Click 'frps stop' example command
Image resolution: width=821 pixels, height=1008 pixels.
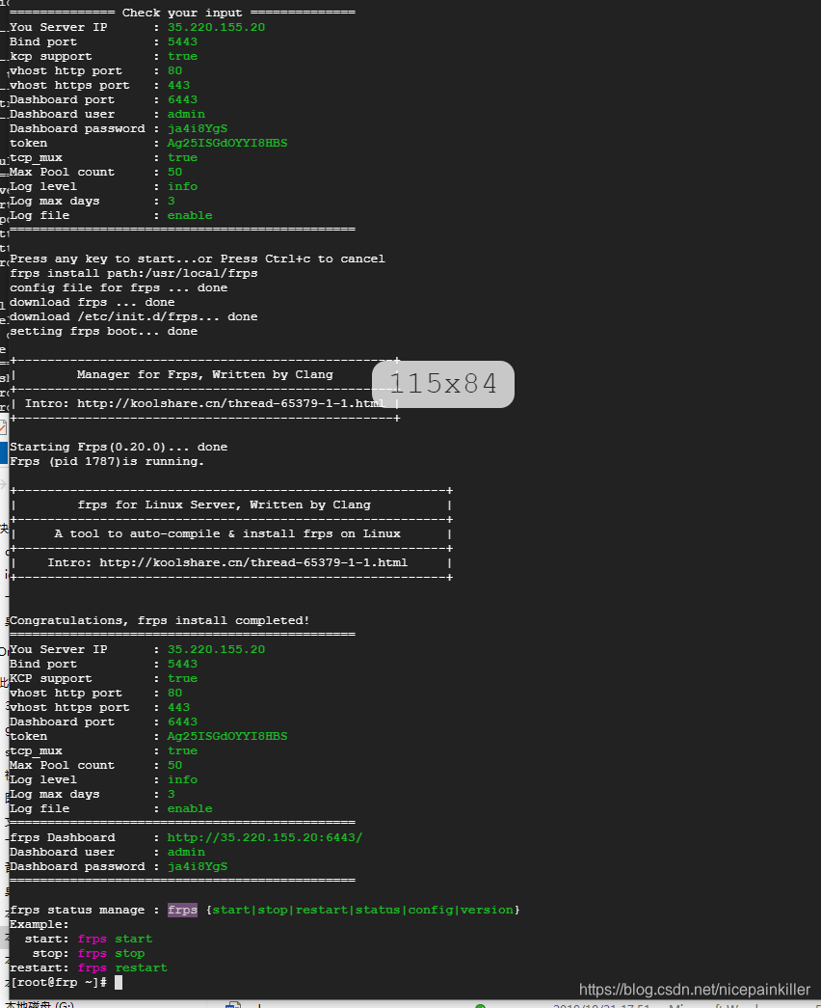pyautogui.click(x=111, y=953)
